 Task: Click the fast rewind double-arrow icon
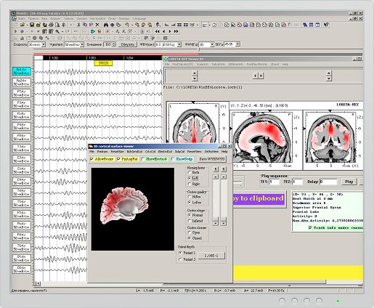click(x=158, y=31)
